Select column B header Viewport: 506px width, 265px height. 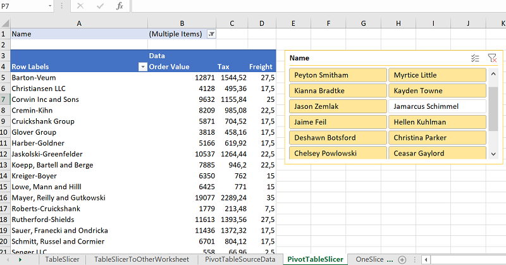pos(182,23)
